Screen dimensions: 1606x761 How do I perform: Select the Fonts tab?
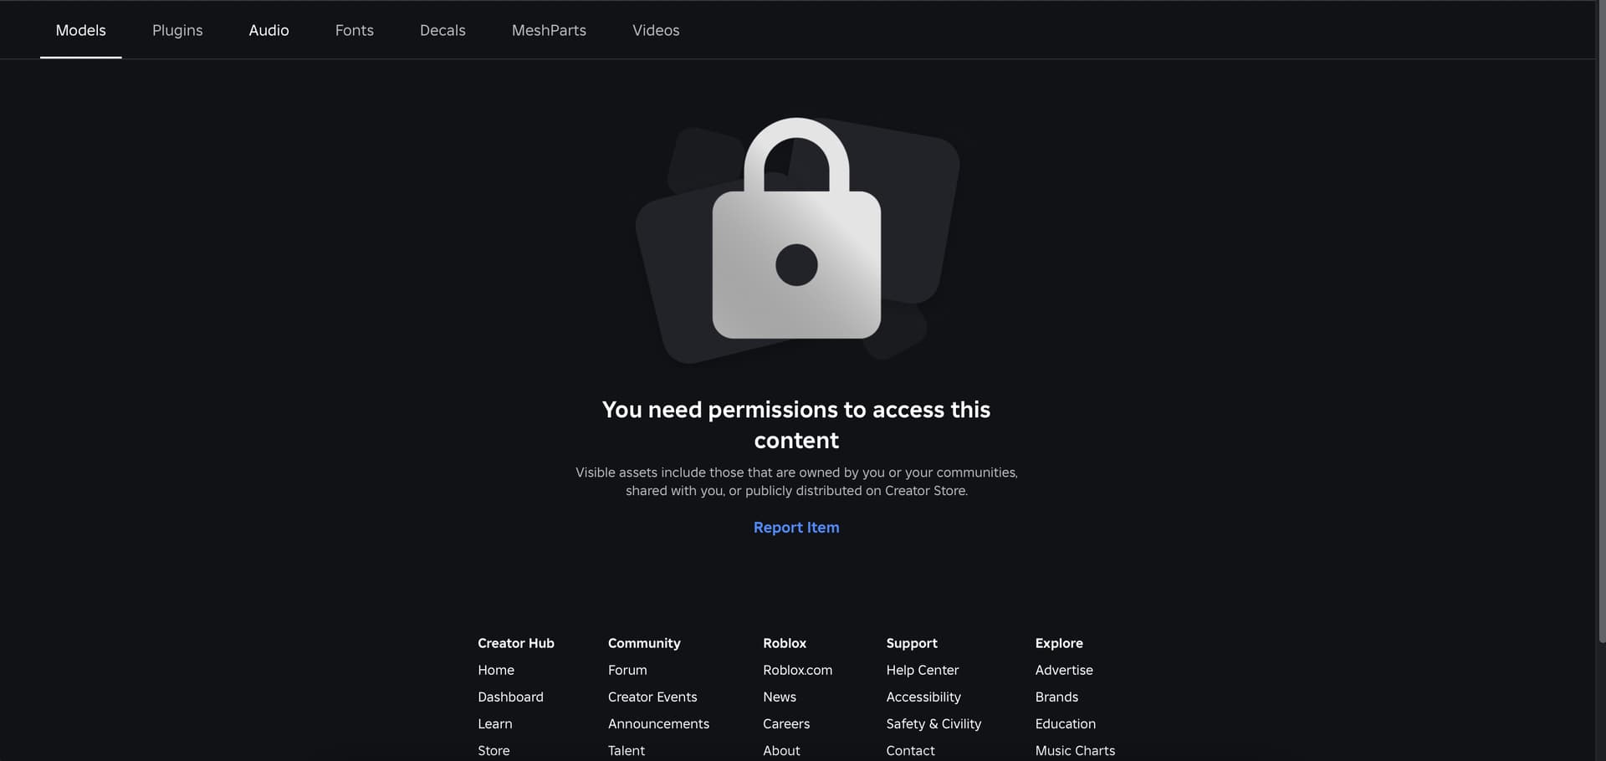point(355,30)
